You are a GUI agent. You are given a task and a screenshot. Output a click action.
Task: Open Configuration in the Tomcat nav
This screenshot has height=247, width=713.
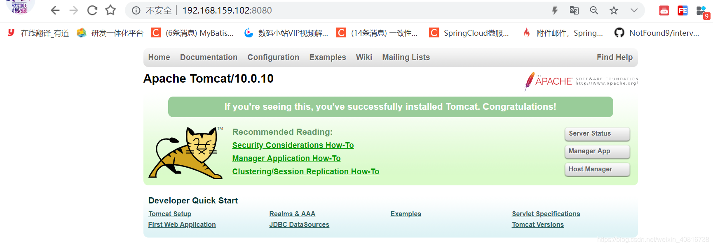pos(273,57)
